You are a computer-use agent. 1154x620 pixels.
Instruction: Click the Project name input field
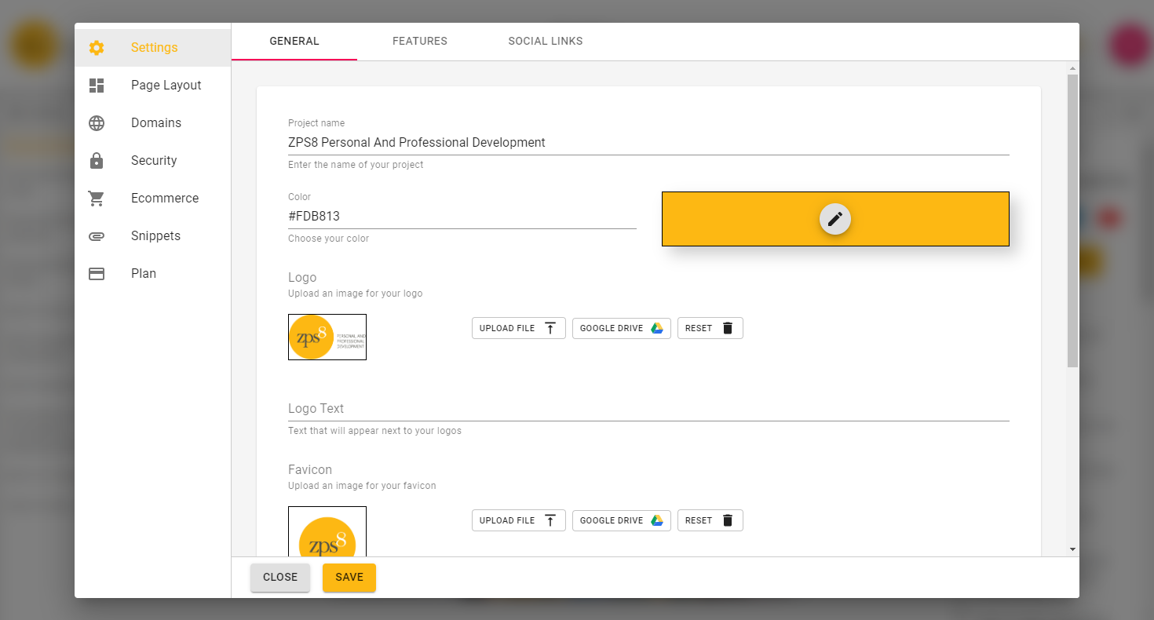648,143
